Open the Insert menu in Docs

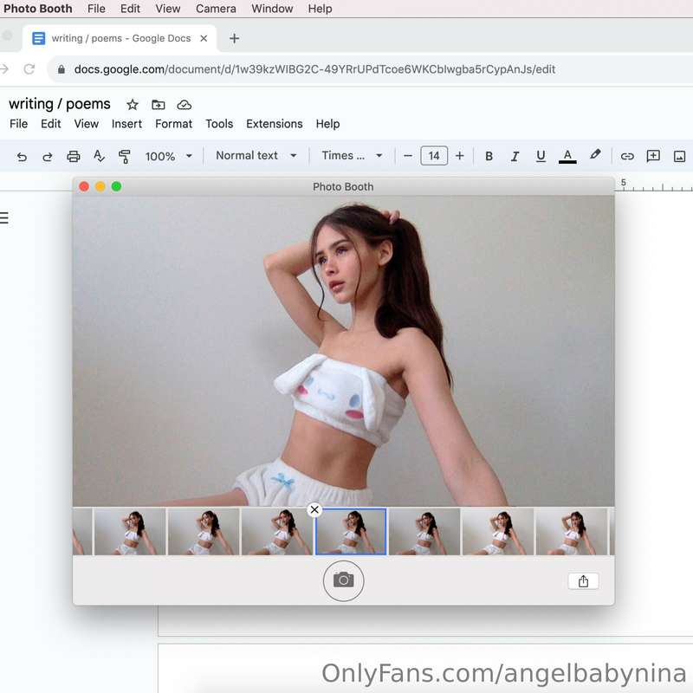126,124
